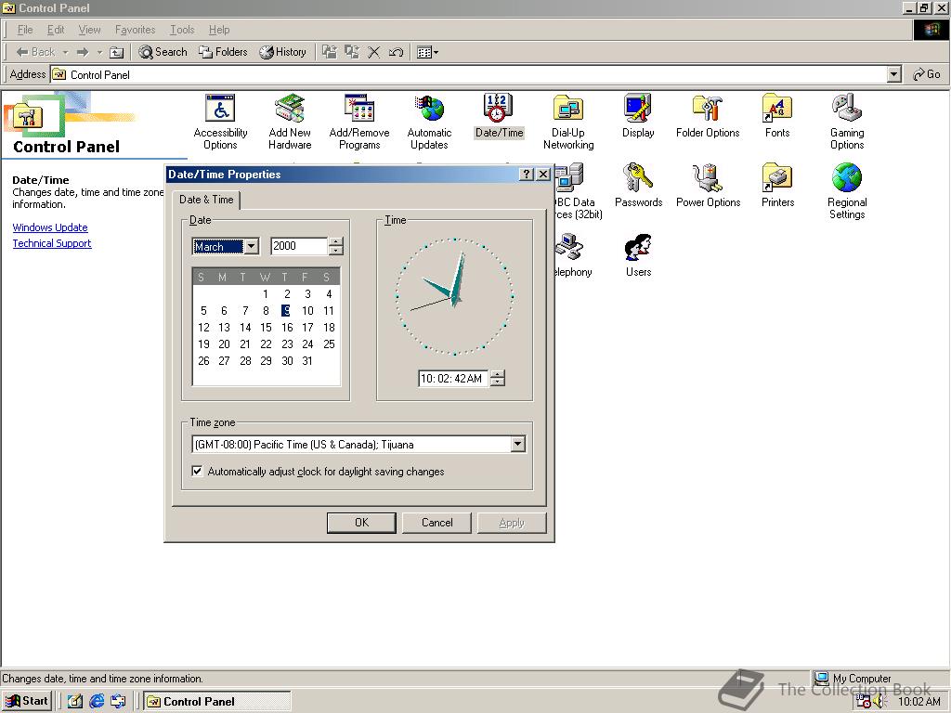Open Regional Settings icon
The width and height of the screenshot is (951, 713).
(x=847, y=191)
